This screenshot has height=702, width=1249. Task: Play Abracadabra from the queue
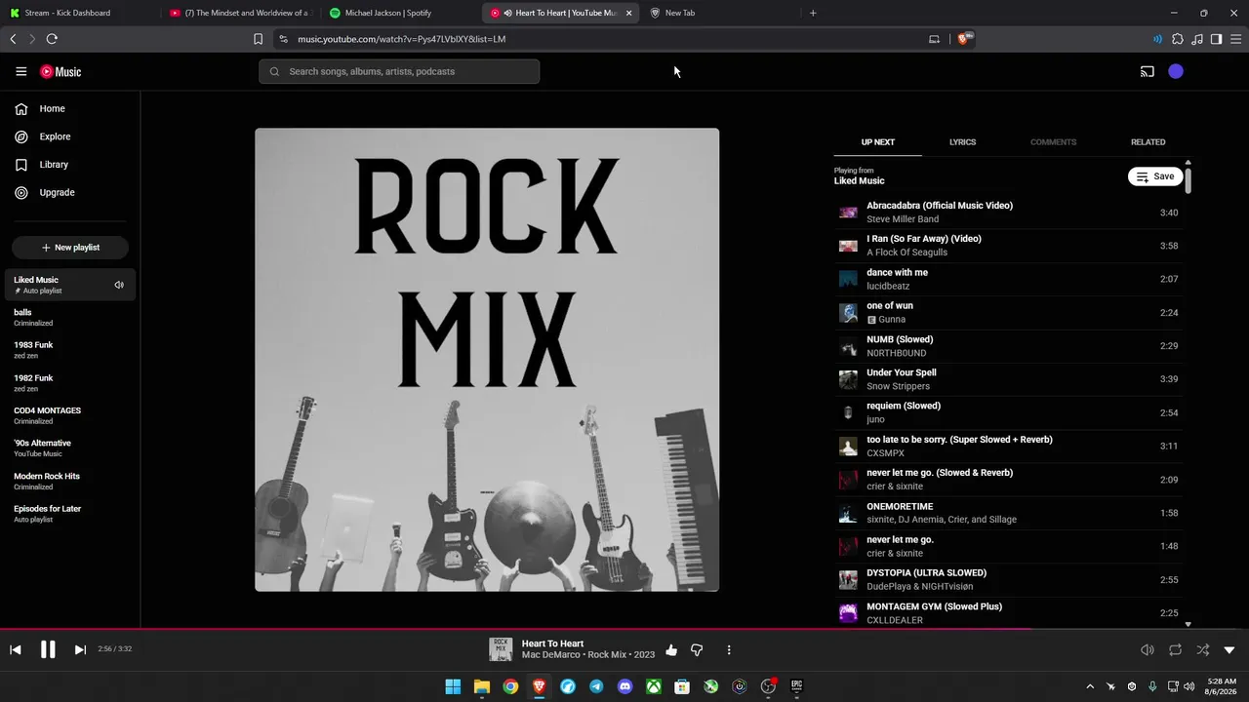click(x=1009, y=213)
